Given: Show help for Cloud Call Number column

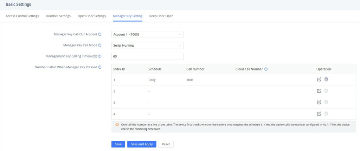Looking at the screenshot, I should tap(266, 69).
